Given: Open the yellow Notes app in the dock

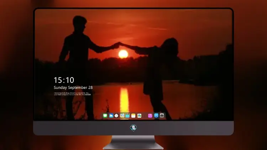Looking at the screenshot, I should pos(133,116).
